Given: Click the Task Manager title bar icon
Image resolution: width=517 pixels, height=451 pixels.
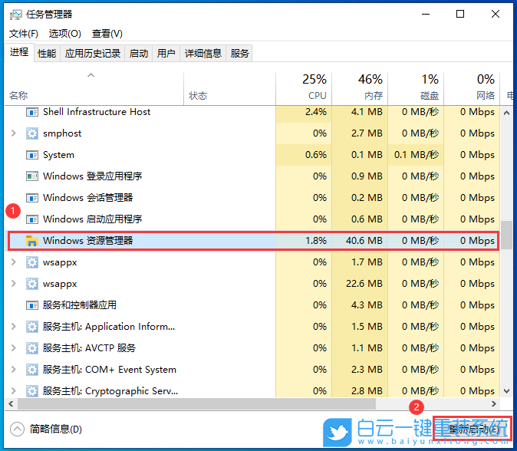Looking at the screenshot, I should click(x=15, y=14).
